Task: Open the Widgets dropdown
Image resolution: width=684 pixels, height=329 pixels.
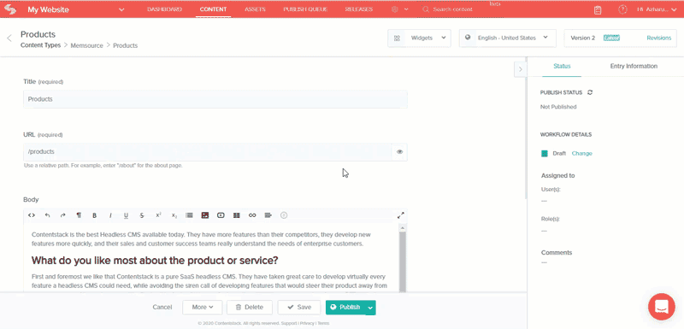Action: click(419, 38)
